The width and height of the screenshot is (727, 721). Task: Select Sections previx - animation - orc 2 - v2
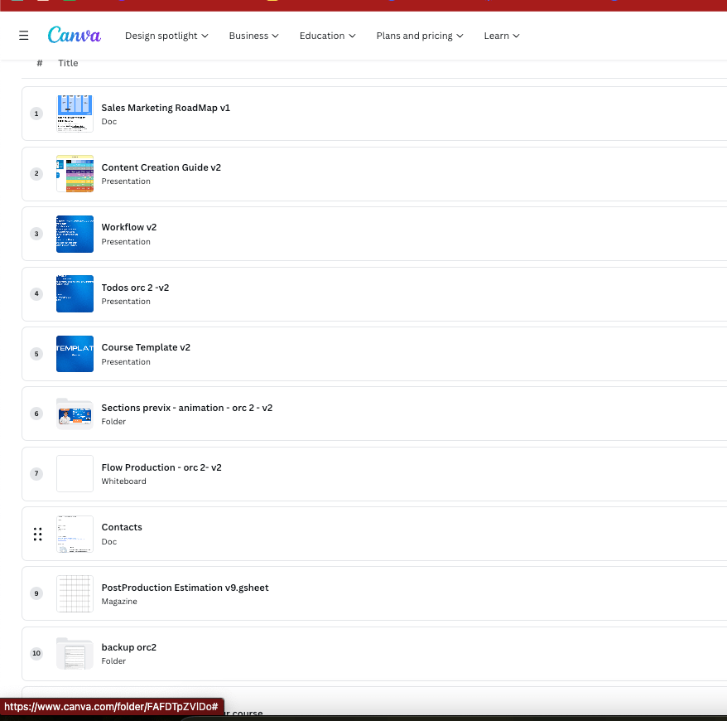[187, 408]
